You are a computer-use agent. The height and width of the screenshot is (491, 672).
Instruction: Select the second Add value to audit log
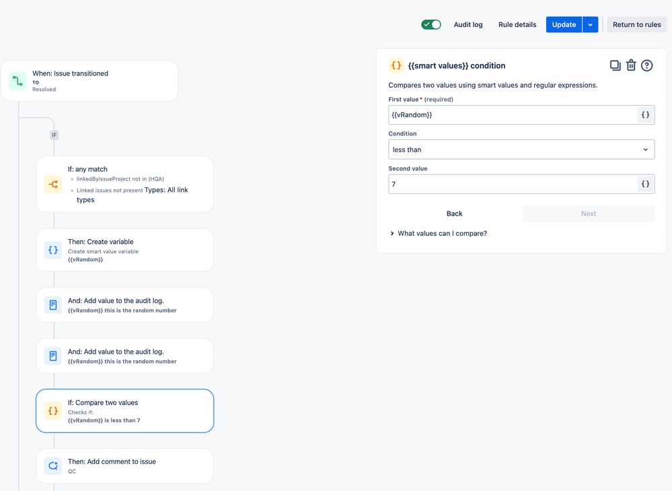tap(124, 356)
